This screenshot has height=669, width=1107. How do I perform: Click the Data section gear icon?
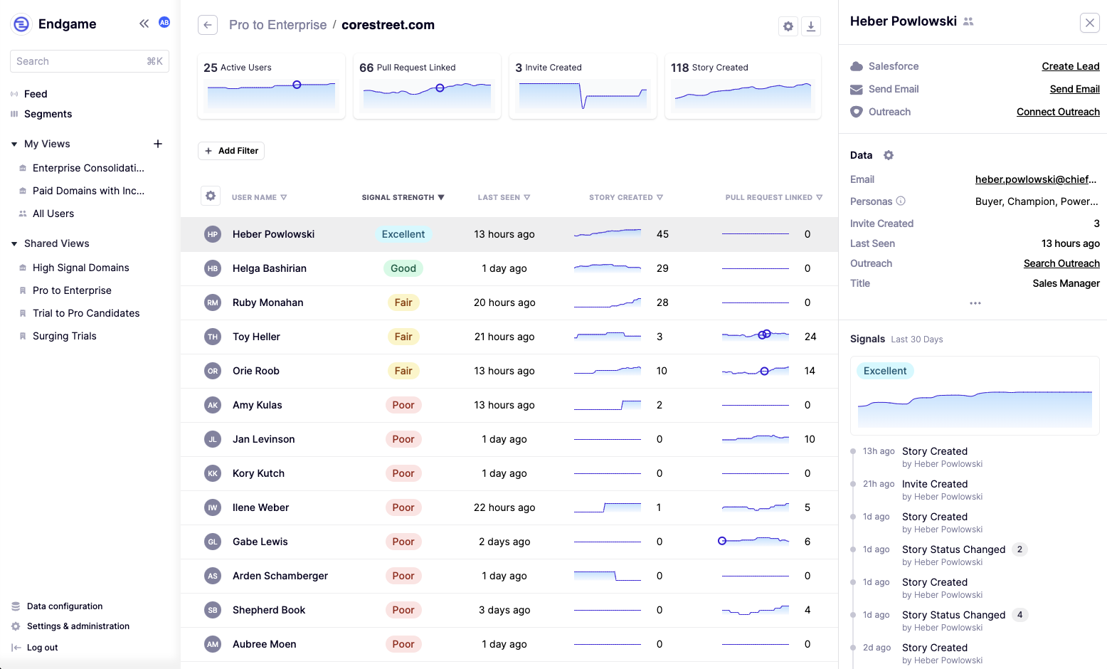[889, 155]
